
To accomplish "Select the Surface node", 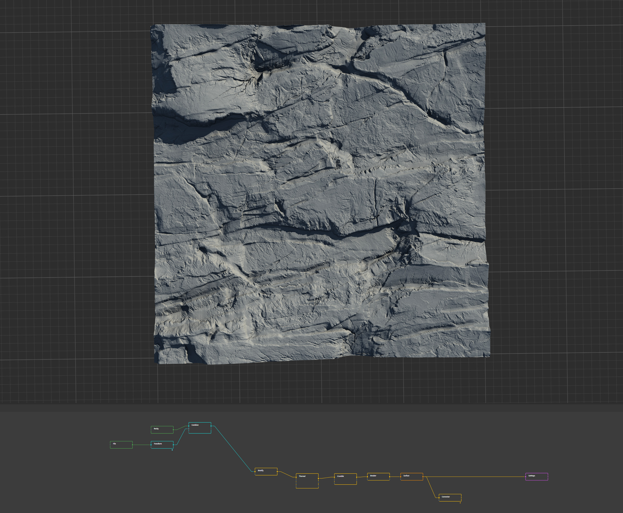I will coord(412,477).
